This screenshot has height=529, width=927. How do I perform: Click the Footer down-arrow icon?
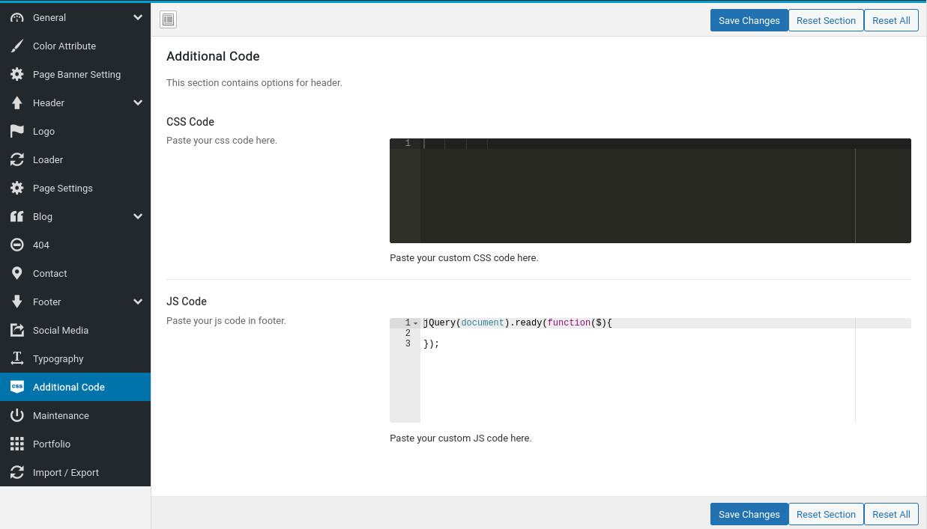(17, 302)
